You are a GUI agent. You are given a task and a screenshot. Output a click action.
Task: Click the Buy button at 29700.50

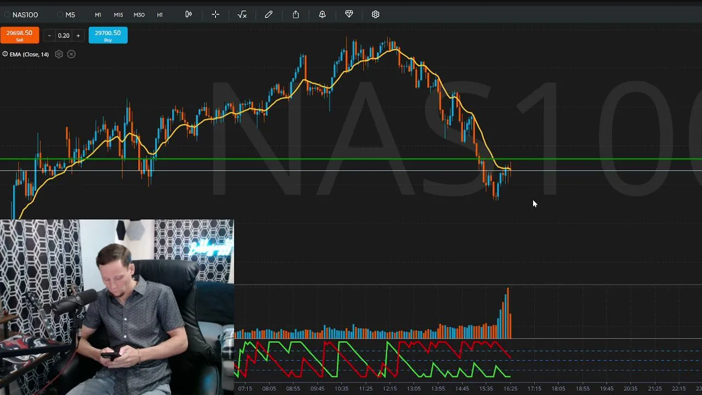coord(108,35)
